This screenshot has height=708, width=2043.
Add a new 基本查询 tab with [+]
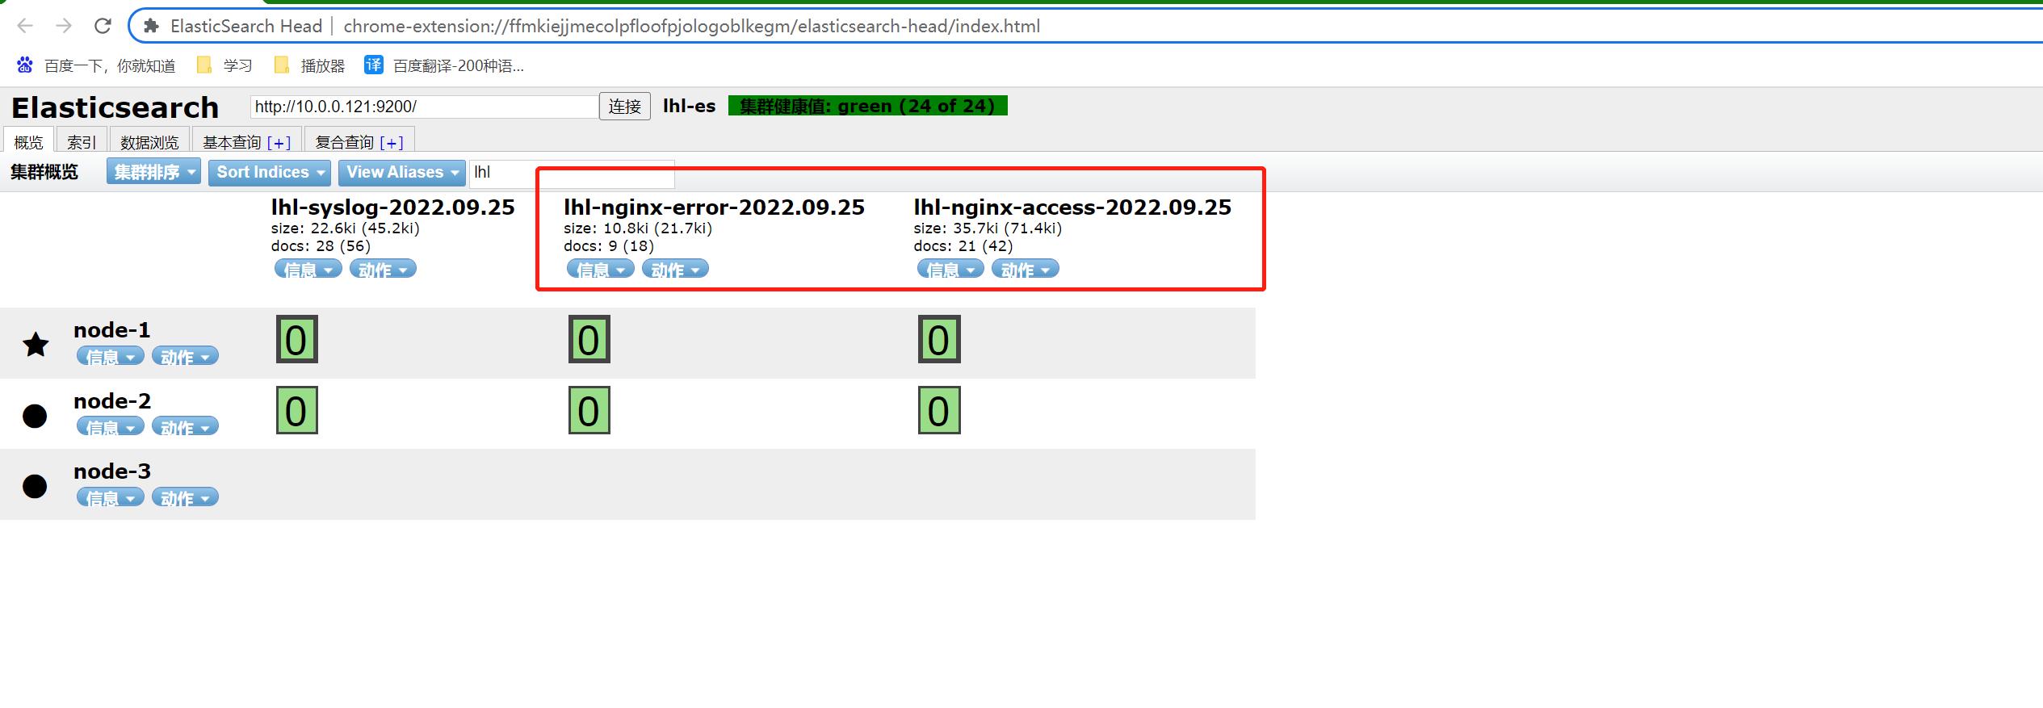(x=279, y=143)
